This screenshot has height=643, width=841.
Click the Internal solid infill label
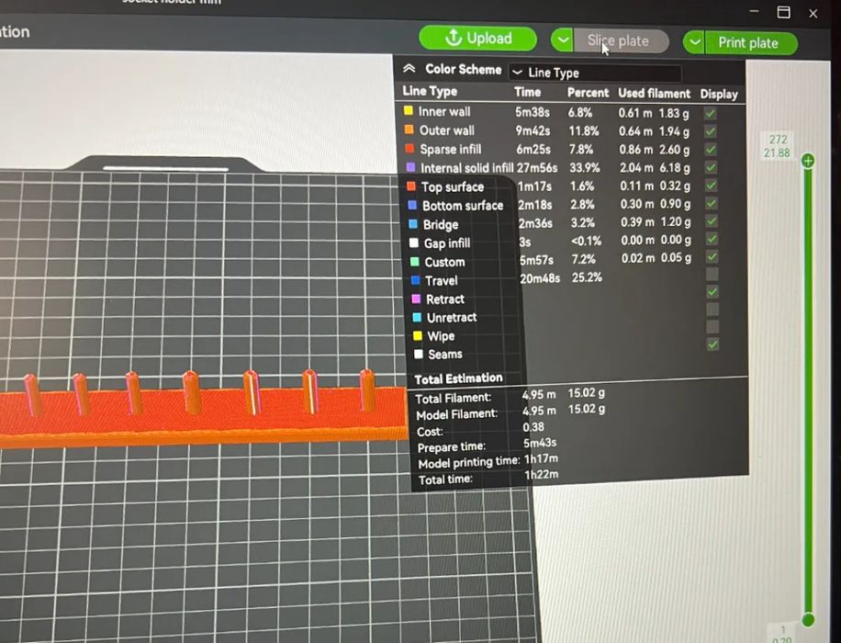[x=466, y=168]
